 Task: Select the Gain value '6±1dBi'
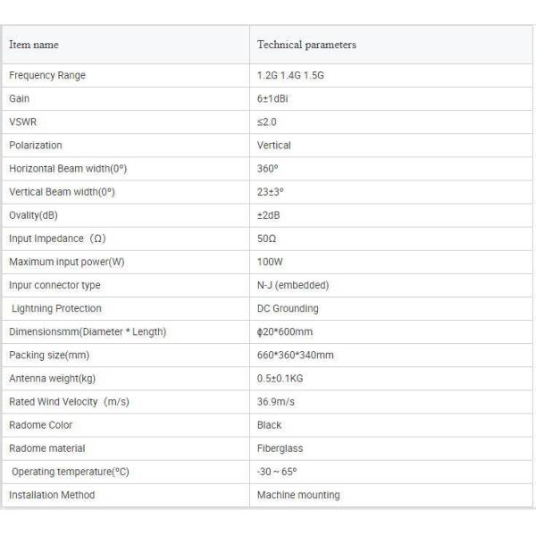[272, 99]
